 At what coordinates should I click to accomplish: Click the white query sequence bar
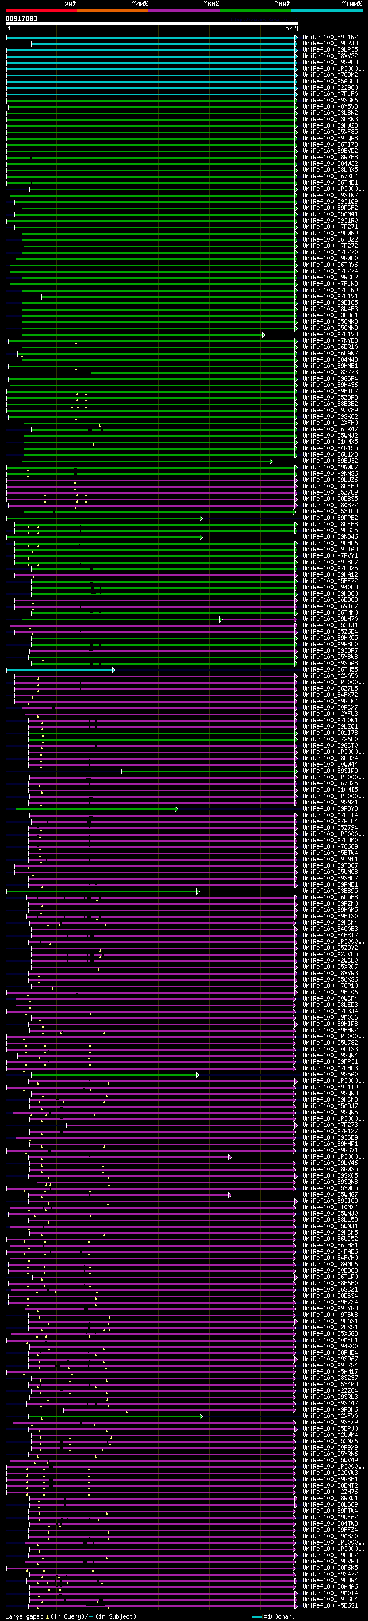(152, 23)
